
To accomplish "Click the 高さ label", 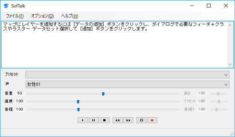I will click(x=187, y=93).
